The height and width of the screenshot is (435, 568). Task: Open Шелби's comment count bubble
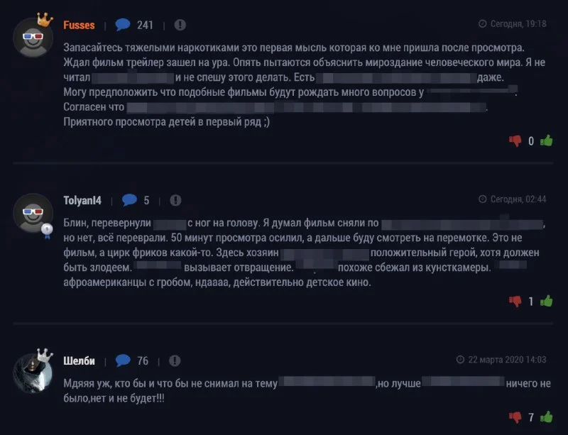124,360
